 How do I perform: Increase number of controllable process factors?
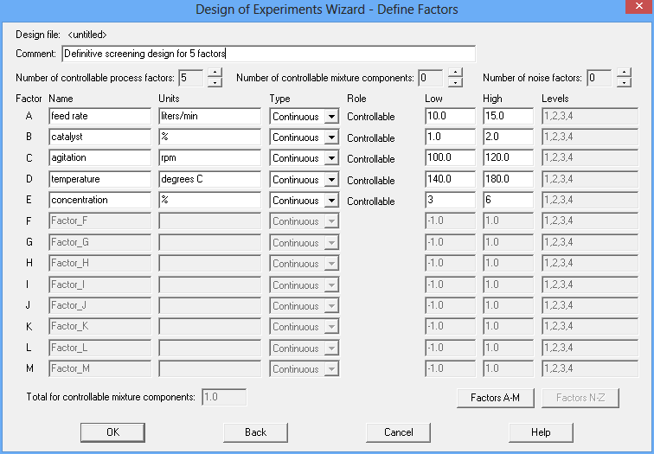click(x=215, y=74)
